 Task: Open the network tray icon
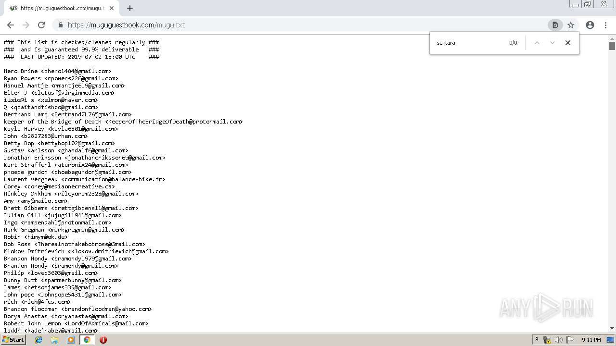tap(547, 340)
